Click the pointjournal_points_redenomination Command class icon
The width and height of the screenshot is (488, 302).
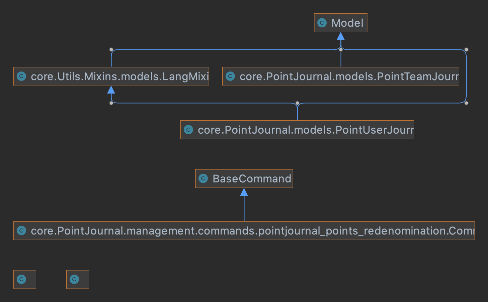(21, 231)
